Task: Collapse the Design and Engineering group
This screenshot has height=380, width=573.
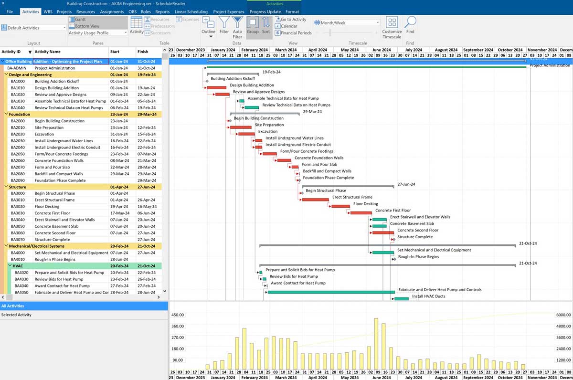Action: [x=6, y=74]
